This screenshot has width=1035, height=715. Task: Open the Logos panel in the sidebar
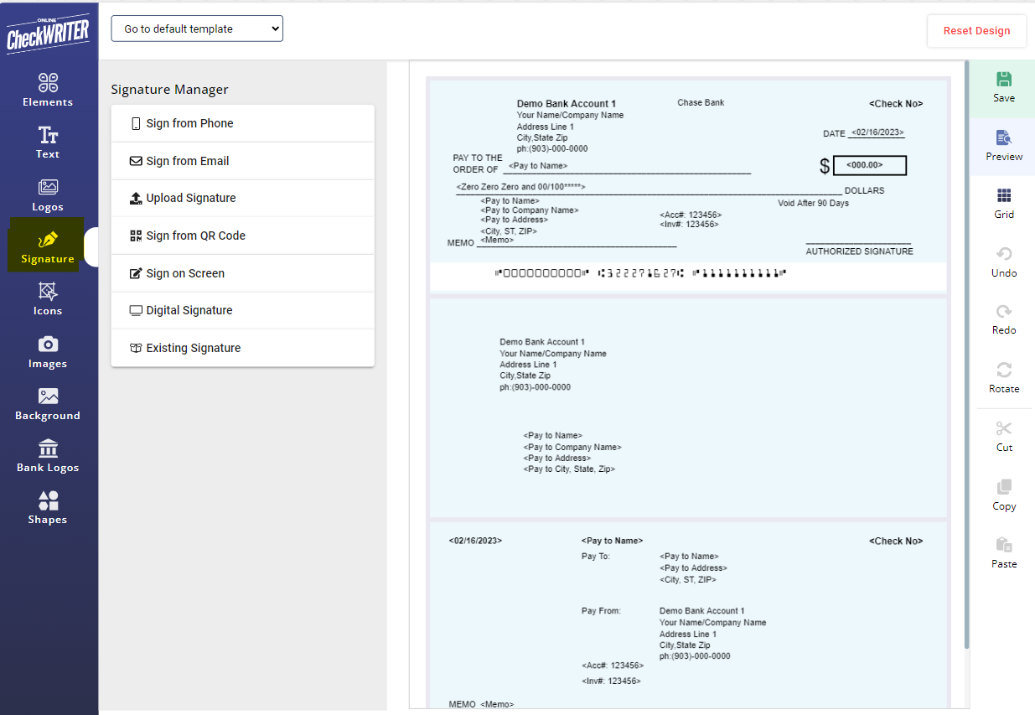pos(48,194)
